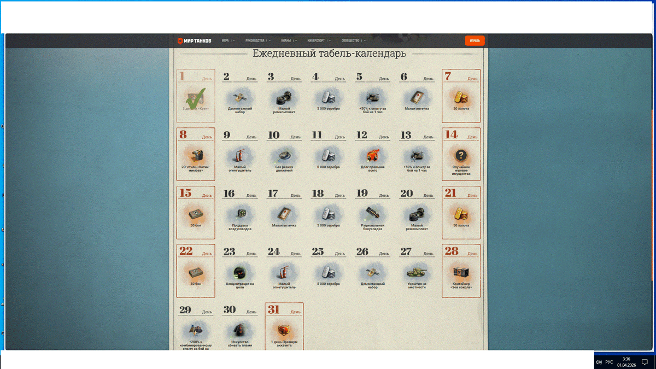Expand the chevron beside Кланы

pyautogui.click(x=296, y=40)
